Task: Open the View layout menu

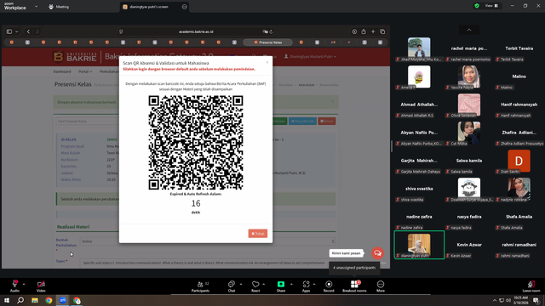Action: click(x=492, y=6)
